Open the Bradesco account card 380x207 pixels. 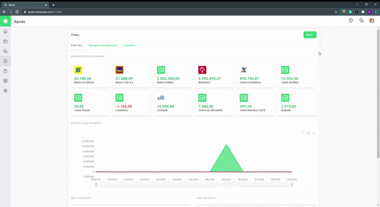214,75
